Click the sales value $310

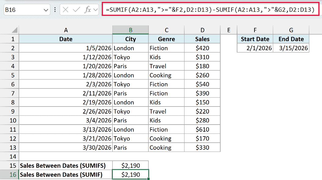[x=203, y=57]
